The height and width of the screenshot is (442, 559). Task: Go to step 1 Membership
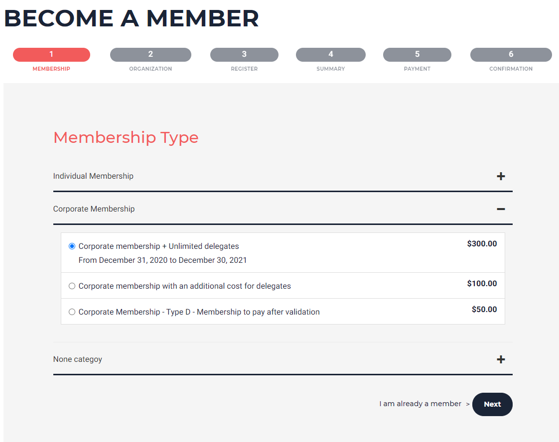(51, 55)
